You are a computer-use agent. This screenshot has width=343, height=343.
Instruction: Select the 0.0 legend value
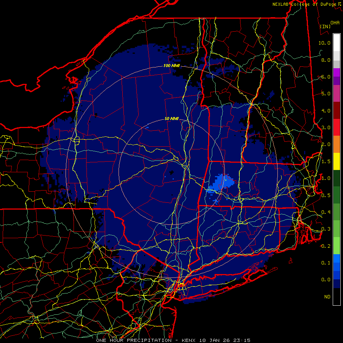point(326,280)
